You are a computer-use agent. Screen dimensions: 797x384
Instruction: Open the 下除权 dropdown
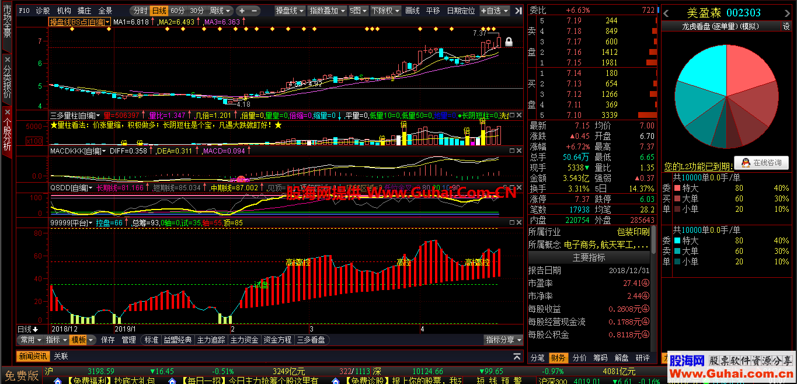click(385, 11)
